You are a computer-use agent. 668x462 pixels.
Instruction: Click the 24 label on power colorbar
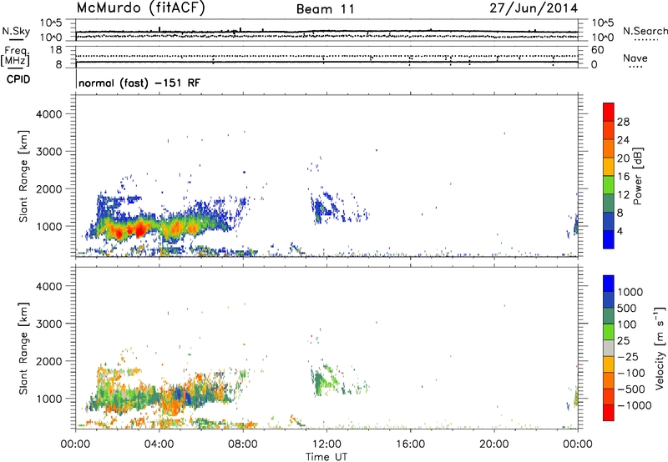click(x=623, y=140)
